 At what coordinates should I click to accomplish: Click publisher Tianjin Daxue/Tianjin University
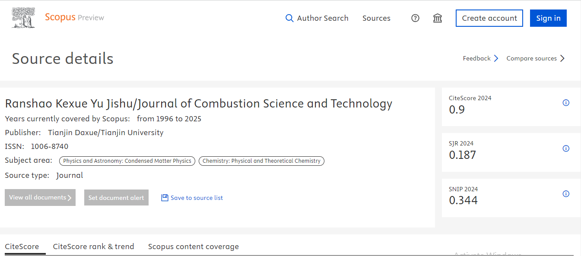106,133
